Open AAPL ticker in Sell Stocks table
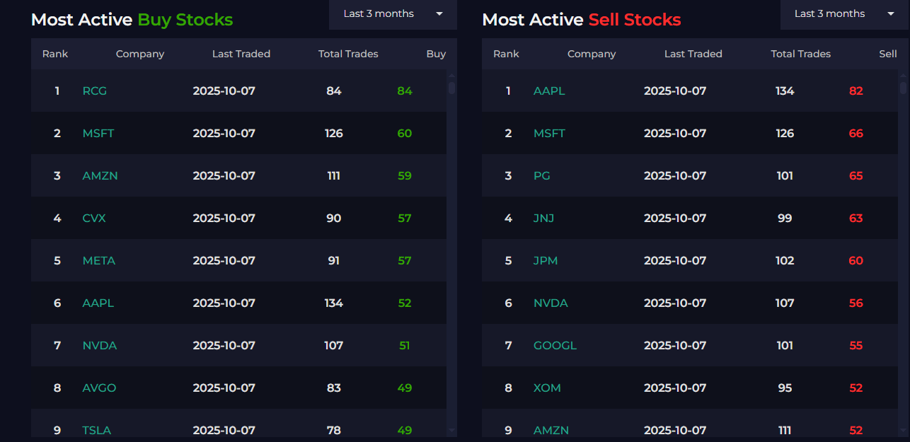 coord(549,91)
